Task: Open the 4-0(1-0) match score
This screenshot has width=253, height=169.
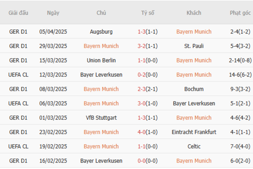Action: [x=148, y=132]
